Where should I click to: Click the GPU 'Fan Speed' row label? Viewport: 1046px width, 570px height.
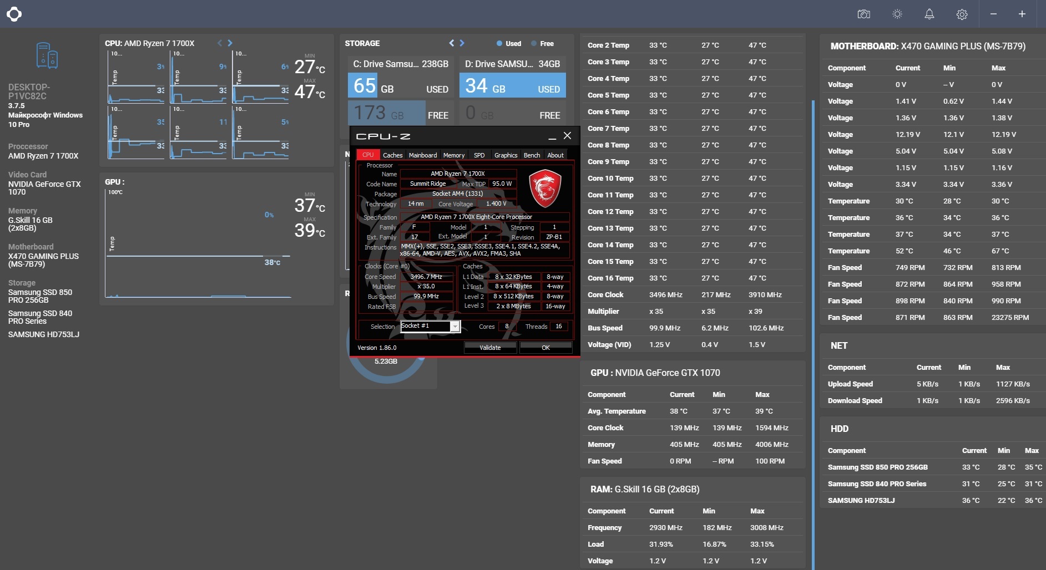point(604,461)
